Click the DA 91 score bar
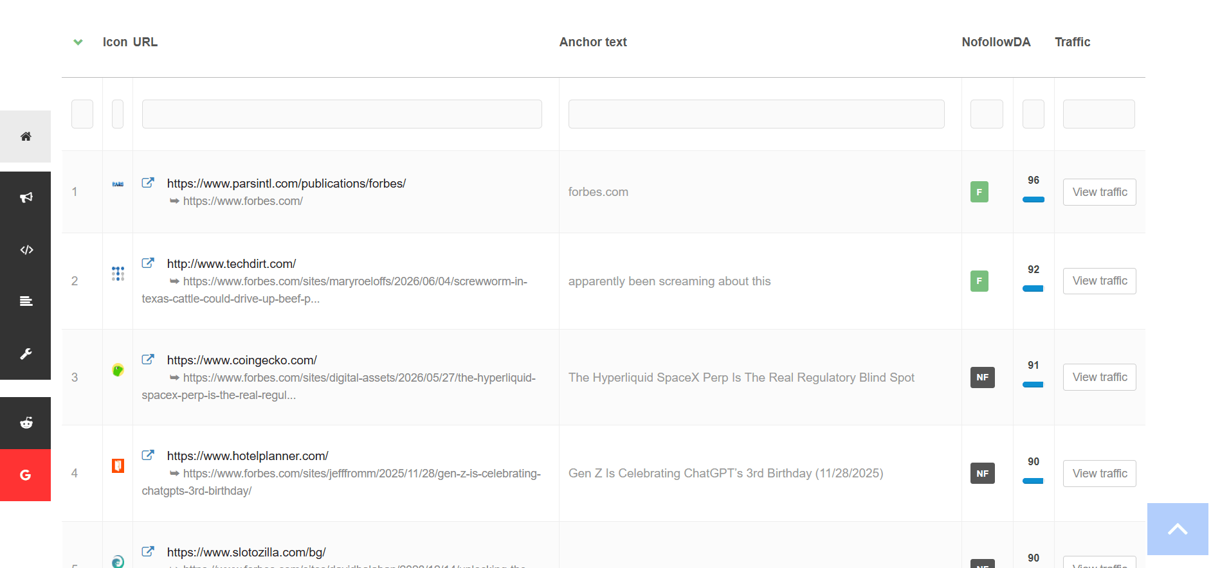Image resolution: width=1211 pixels, height=568 pixels. [x=1033, y=385]
